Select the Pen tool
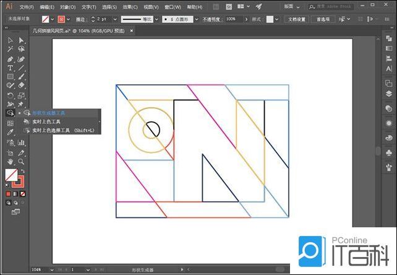This screenshot has height=275, width=397. click(x=10, y=59)
